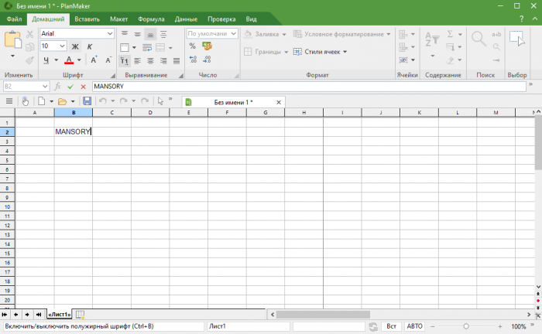The width and height of the screenshot is (542, 334).
Task: Click the Cut scissors icon
Action: pyautogui.click(x=30, y=34)
